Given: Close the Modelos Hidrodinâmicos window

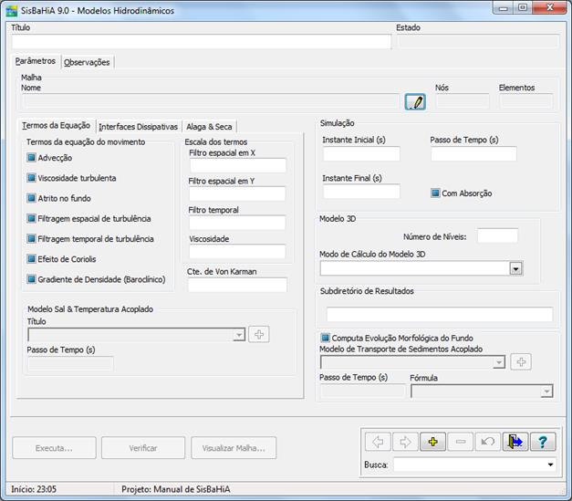Looking at the screenshot, I should pyautogui.click(x=550, y=8).
